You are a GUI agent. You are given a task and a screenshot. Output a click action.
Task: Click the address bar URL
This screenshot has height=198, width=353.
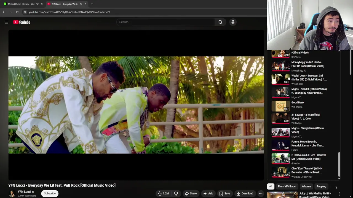(x=69, y=12)
